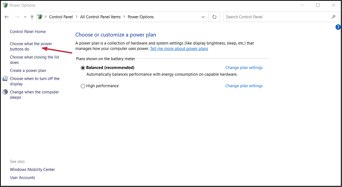The height and width of the screenshot is (187, 342).
Task: Select the Balanced (recommended) power plan
Action: click(83, 68)
